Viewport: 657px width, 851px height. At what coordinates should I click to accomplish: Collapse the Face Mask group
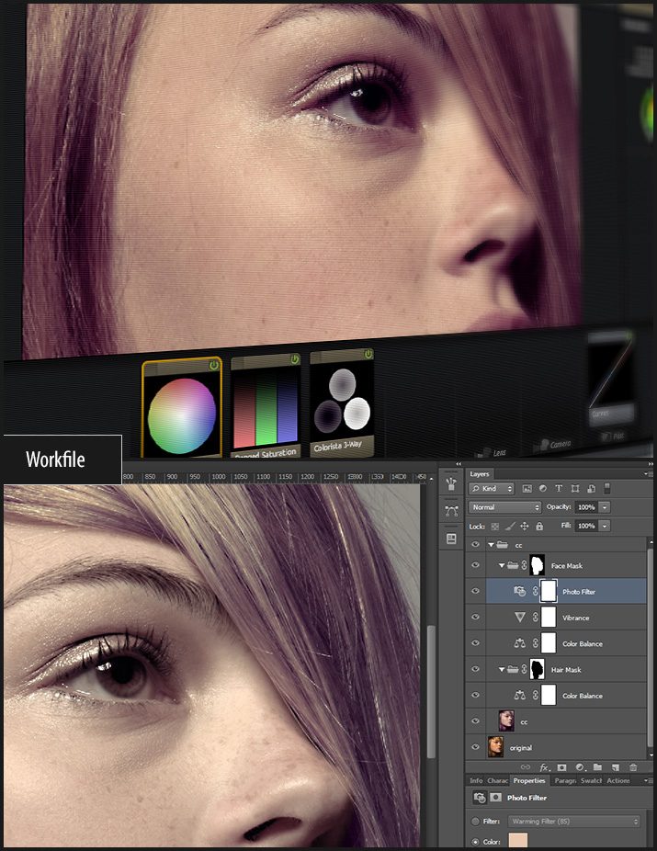click(502, 566)
